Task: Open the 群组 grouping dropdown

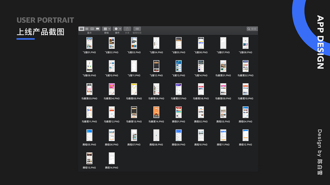Action: 106,29
